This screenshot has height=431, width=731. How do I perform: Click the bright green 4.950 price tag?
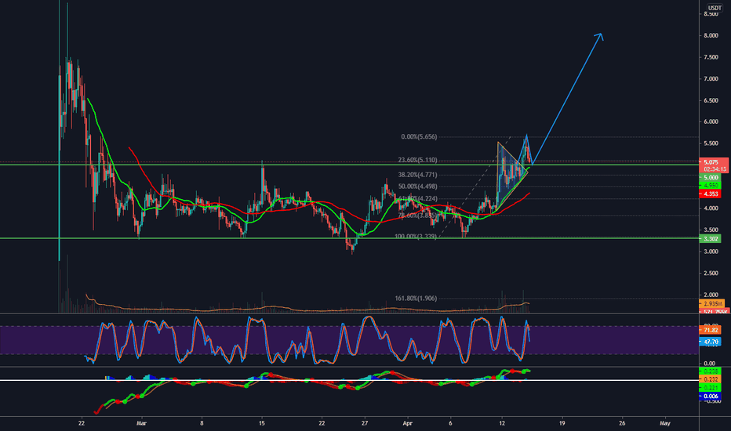tap(711, 186)
